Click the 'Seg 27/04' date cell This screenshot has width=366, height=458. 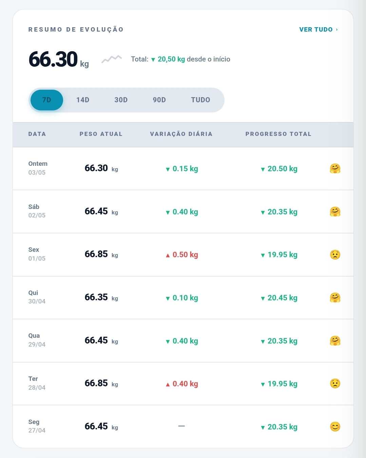(x=37, y=426)
